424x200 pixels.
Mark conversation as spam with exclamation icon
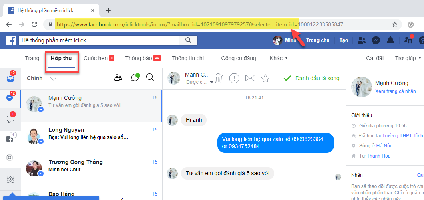point(234,78)
